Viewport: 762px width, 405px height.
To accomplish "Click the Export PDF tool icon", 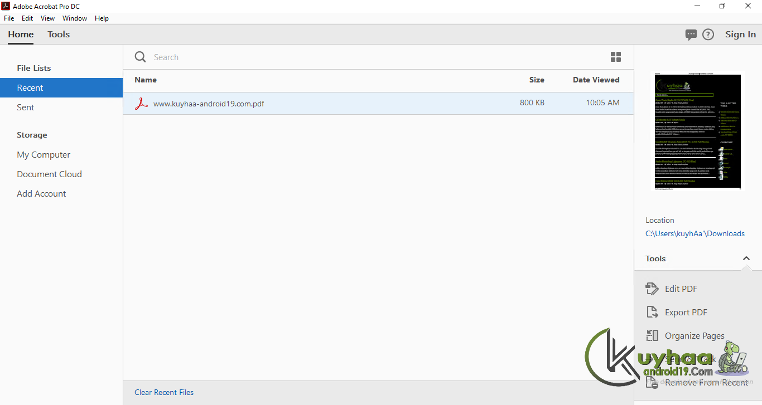I will coord(652,312).
